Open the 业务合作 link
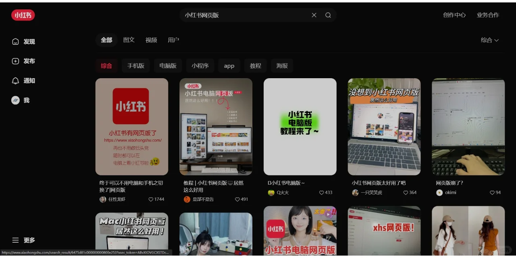The image size is (516, 258). coord(488,15)
